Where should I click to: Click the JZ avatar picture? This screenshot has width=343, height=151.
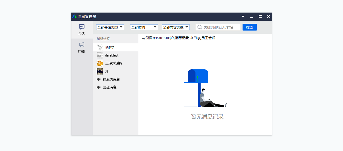[x=100, y=71]
